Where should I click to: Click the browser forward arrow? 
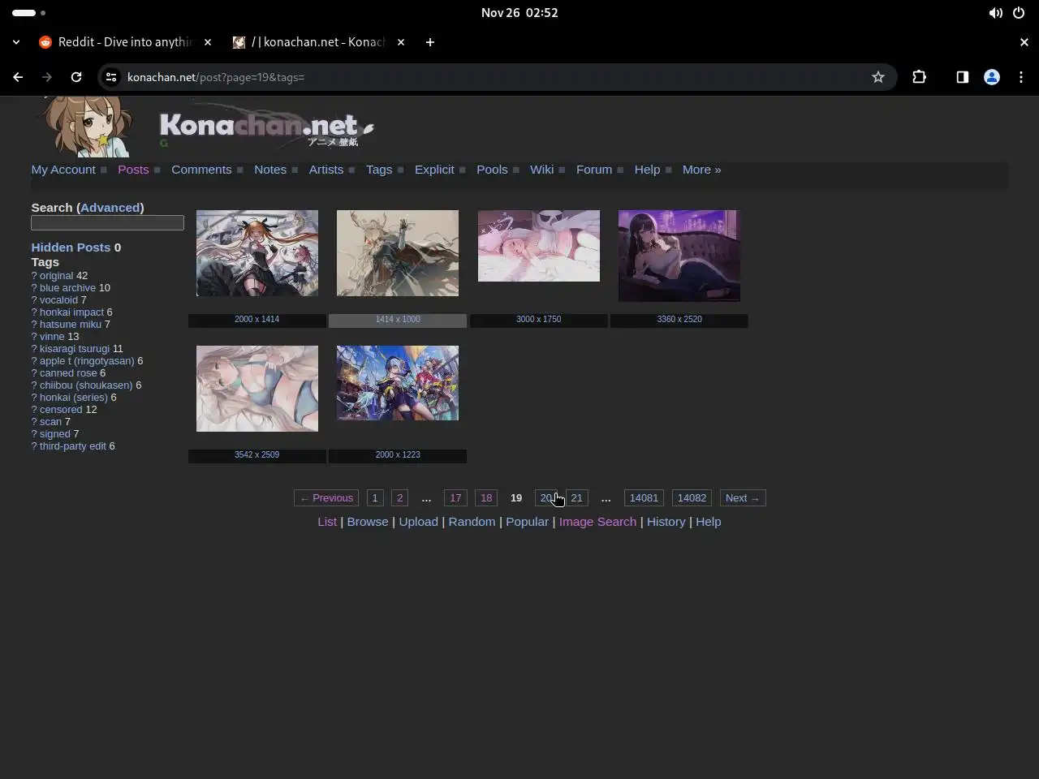tap(47, 77)
